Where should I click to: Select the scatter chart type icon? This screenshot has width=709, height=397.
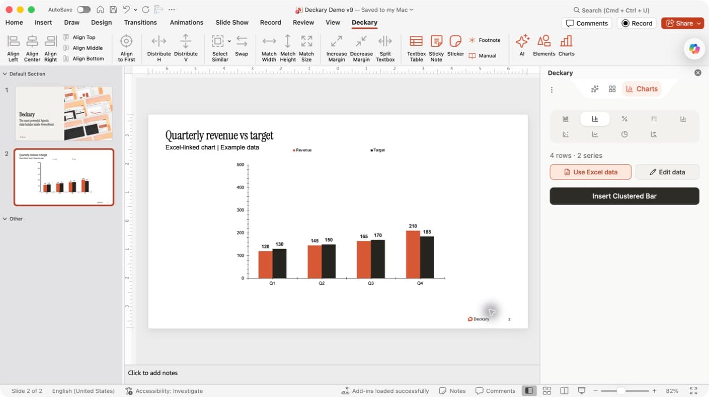click(x=565, y=134)
